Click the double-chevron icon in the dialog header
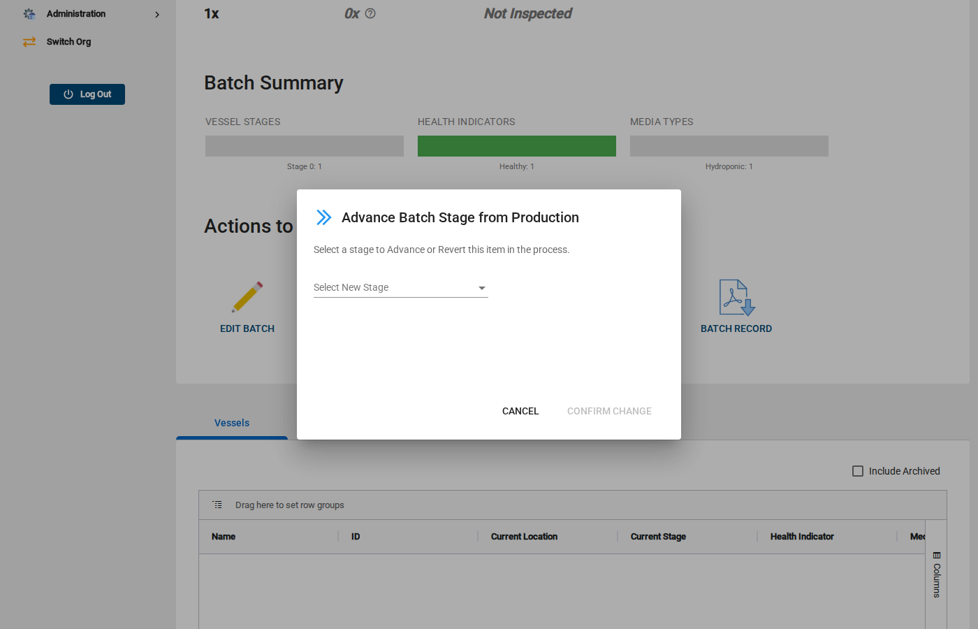The image size is (978, 629). point(323,217)
